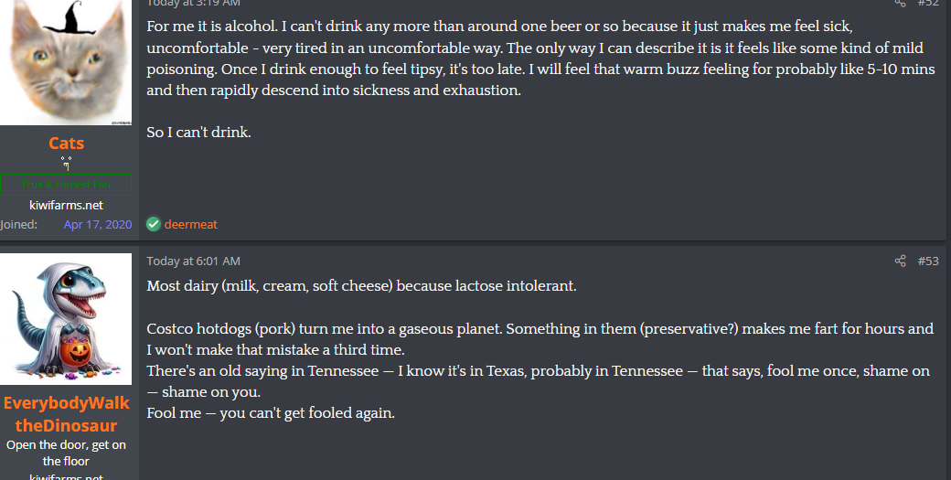Click the "Joined:" label in Cats's profile
This screenshot has width=951, height=480.
(x=19, y=224)
